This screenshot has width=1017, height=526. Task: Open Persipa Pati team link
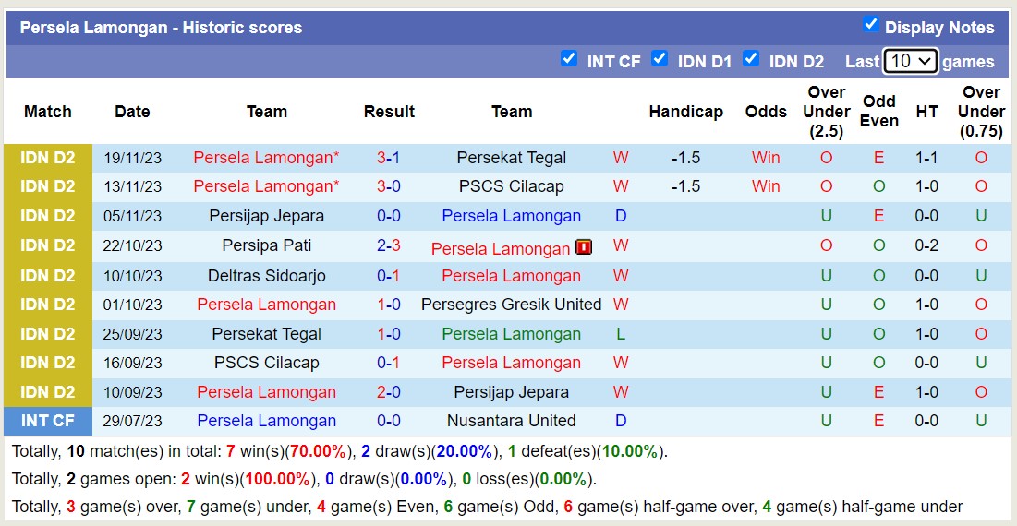tap(267, 245)
